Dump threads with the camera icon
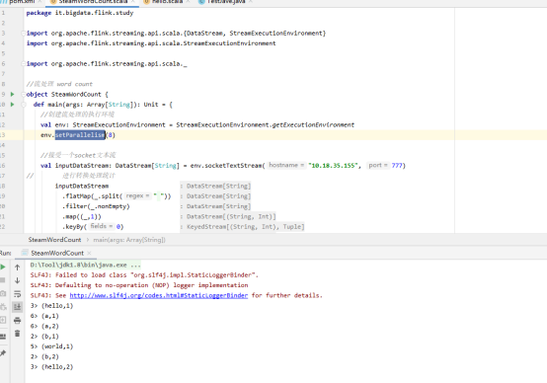 [x=3, y=293]
